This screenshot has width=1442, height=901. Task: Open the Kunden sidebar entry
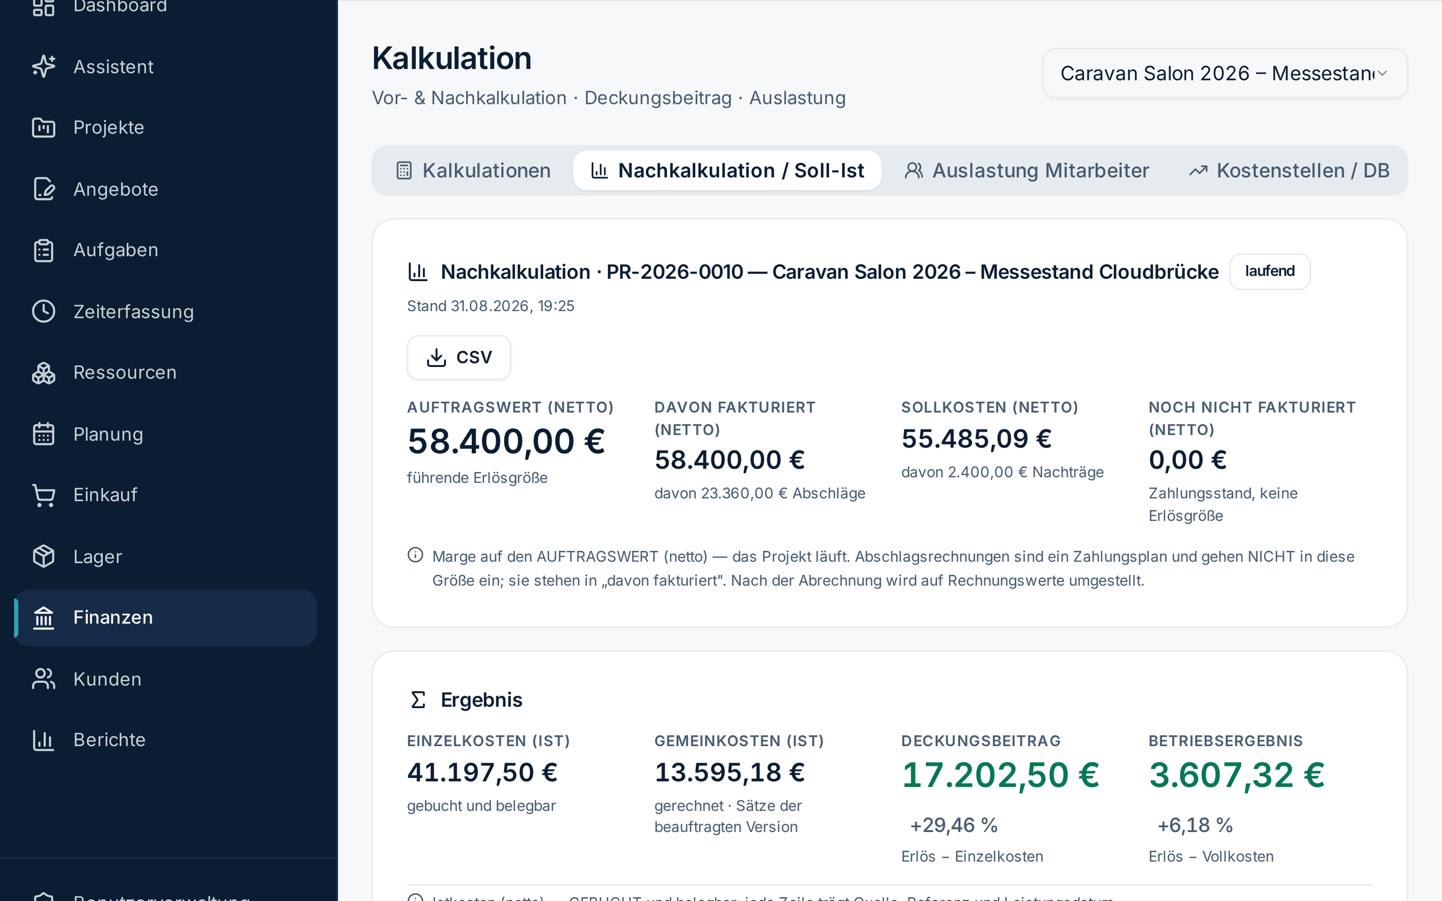(165, 679)
